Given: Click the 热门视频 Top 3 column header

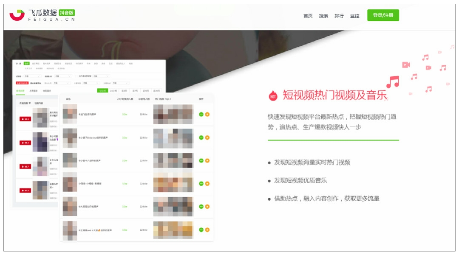Looking at the screenshot, I should pos(163,99).
